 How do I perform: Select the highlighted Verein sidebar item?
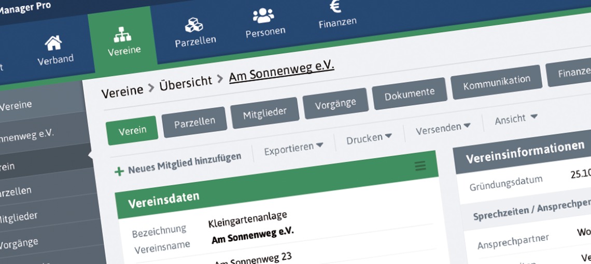(45, 163)
